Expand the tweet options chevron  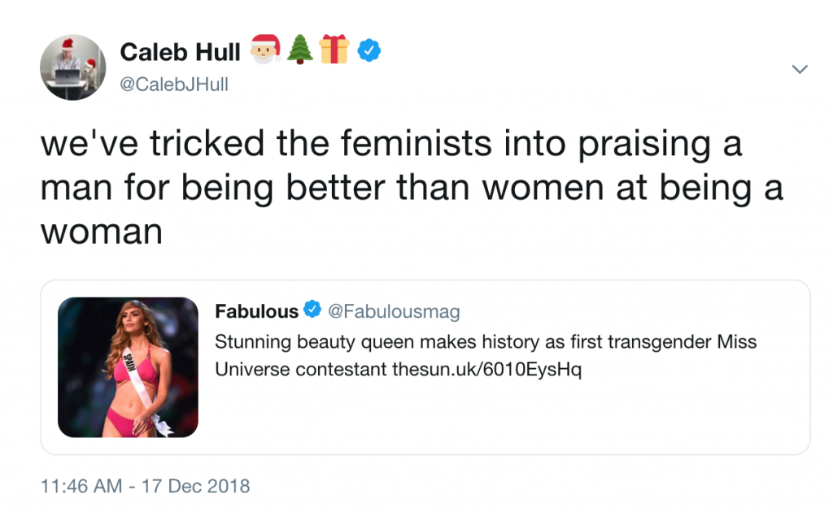pyautogui.click(x=800, y=70)
